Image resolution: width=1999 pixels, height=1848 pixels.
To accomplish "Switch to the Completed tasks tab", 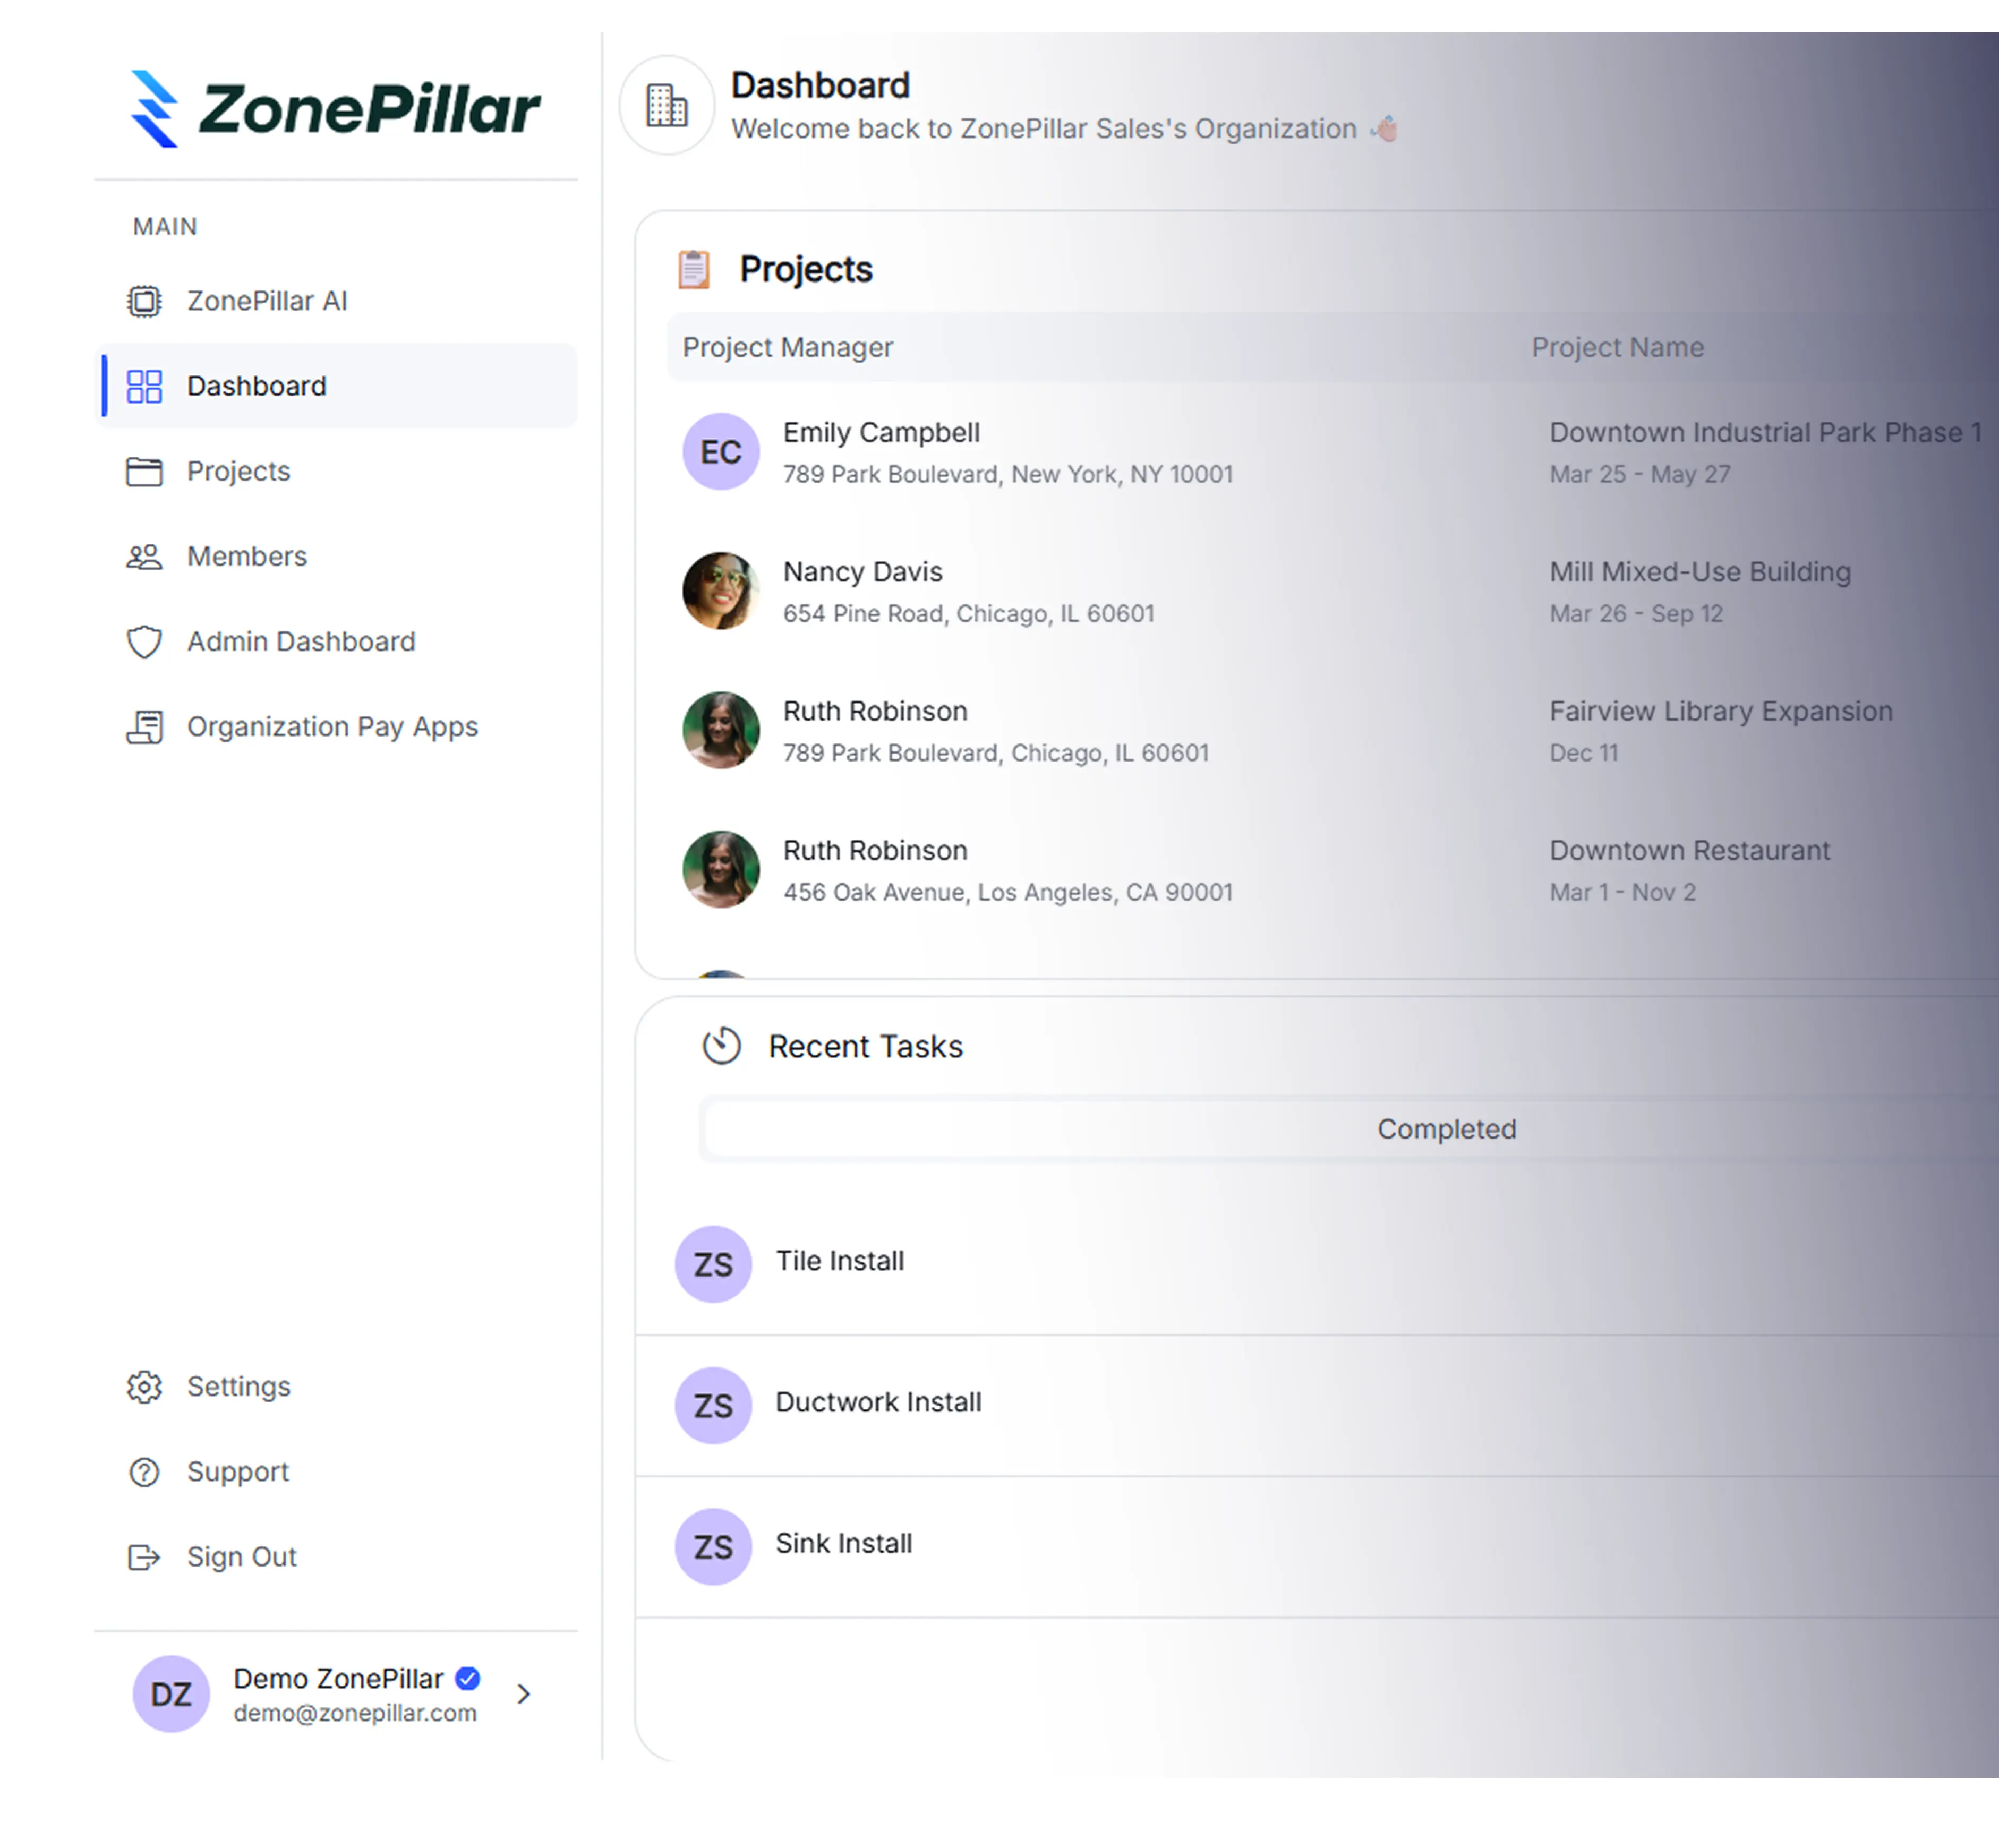I will (1447, 1129).
